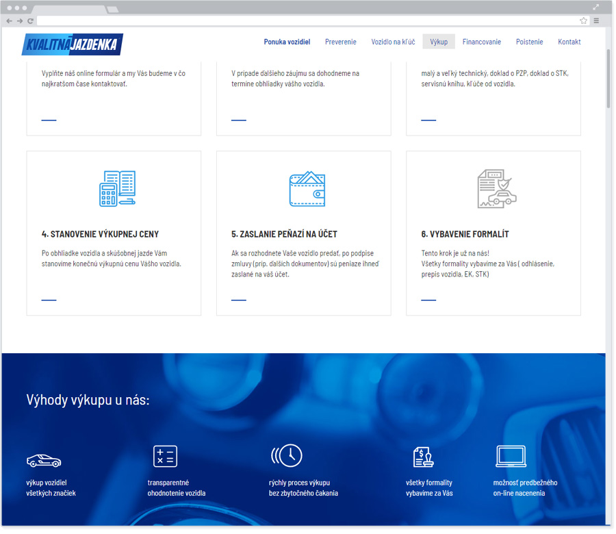Viewport: 616px width, 534px height.
Task: Click the document icon above Vybavenie formalít
Action: (496, 189)
